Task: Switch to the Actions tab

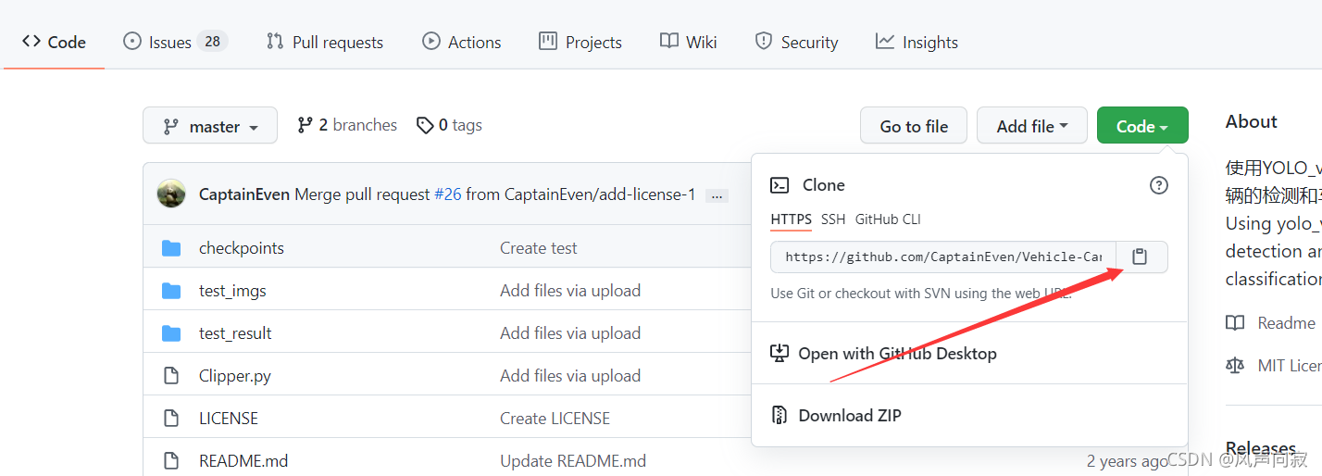Action: coord(461,42)
